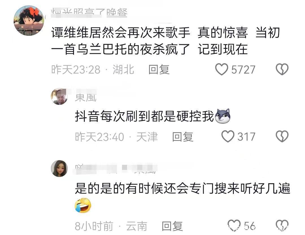Like the 云南 reply with 56 likes
The width and height of the screenshot is (305, 235).
(234, 225)
